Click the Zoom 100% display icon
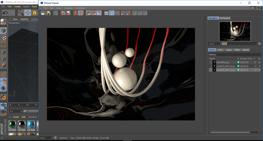 tap(94, 13)
